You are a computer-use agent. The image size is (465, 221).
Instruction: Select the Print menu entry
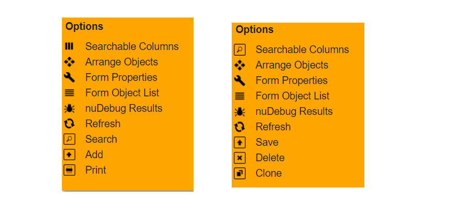[95, 170]
